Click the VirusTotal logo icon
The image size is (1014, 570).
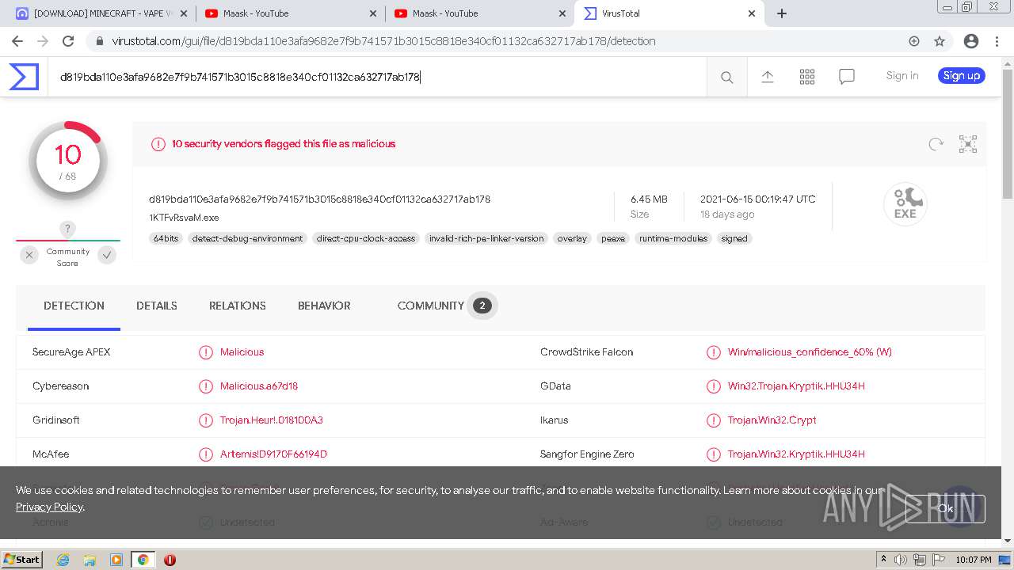24,77
